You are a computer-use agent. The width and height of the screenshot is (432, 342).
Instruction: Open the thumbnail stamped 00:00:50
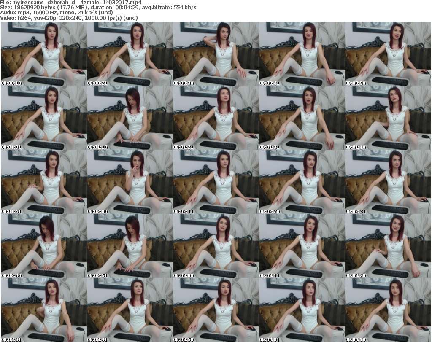pos(388,54)
